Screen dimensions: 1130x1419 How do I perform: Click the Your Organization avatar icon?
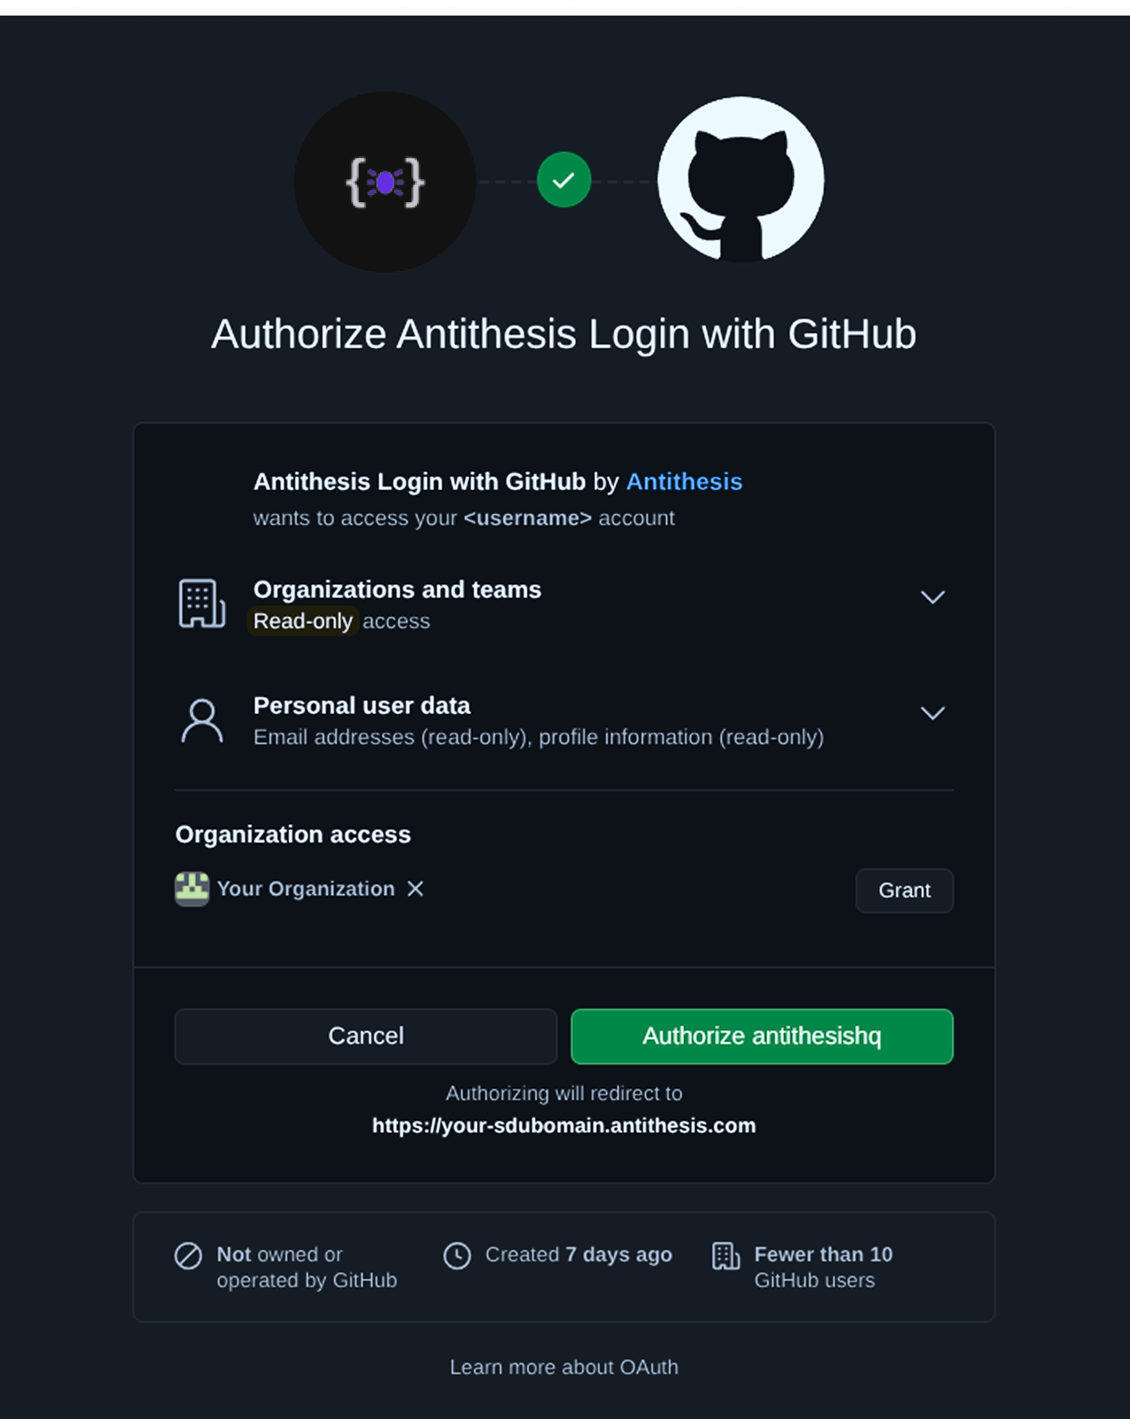[x=192, y=889]
